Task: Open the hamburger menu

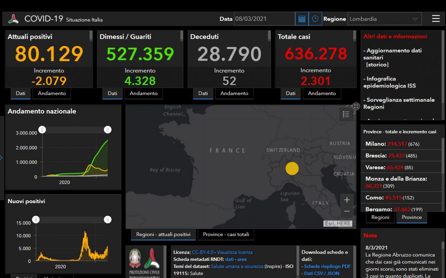Action: pos(436,19)
